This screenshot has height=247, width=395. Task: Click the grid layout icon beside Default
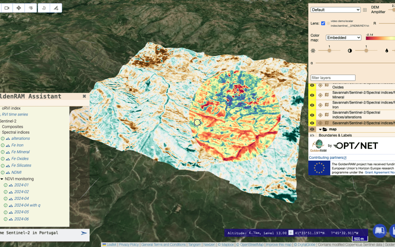pos(365,10)
